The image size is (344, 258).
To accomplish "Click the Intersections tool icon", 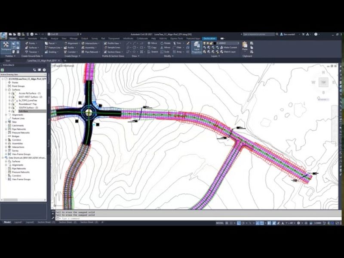I will coord(83,43).
